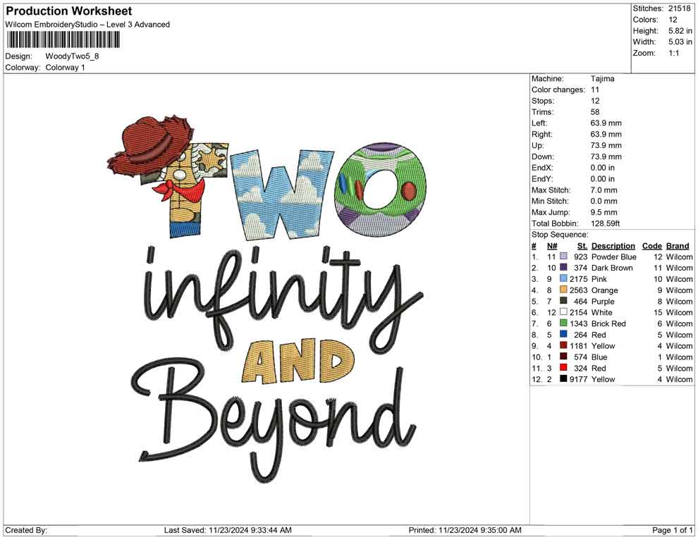The width and height of the screenshot is (698, 537).
Task: Click the Page 1 of 1 indicator
Action: click(672, 530)
